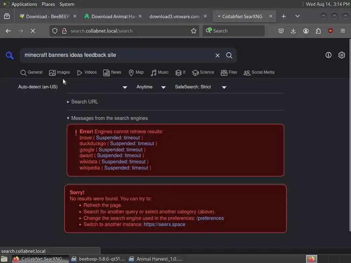Click qwant Suspended: timeout link
The width and height of the screenshot is (351, 263).
(x=119, y=156)
